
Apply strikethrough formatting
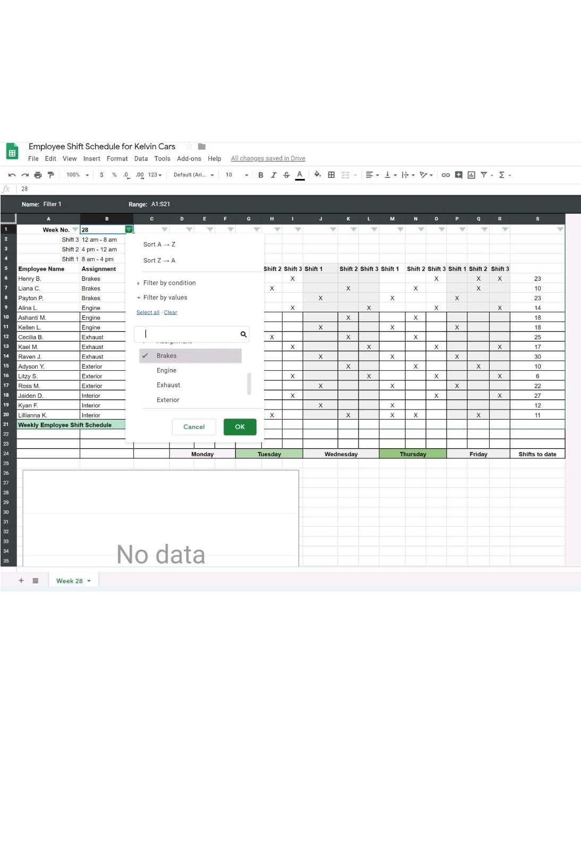[286, 175]
